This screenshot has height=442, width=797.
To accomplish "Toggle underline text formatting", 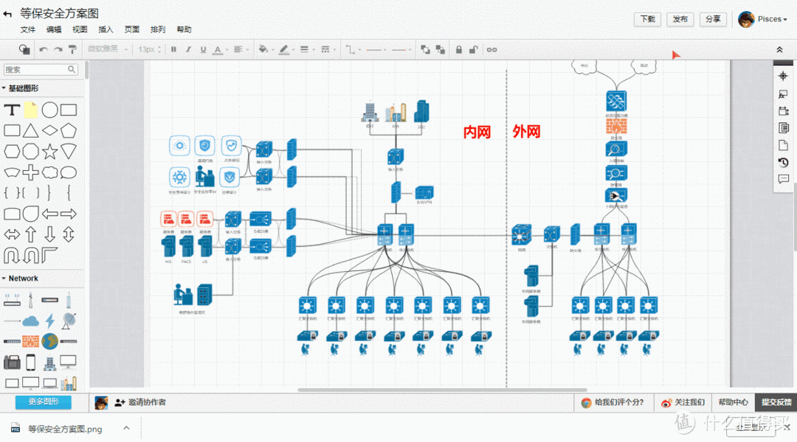I will 202,49.
